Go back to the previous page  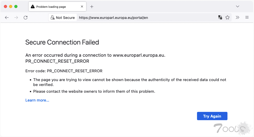[7, 18]
